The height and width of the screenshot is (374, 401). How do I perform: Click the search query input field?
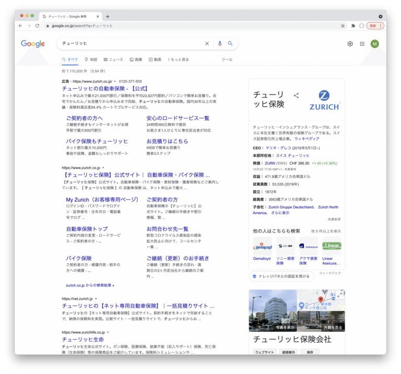coord(132,43)
